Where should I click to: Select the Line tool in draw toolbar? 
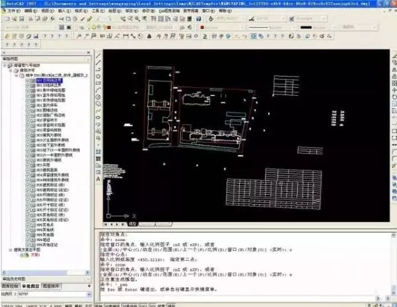pos(98,55)
